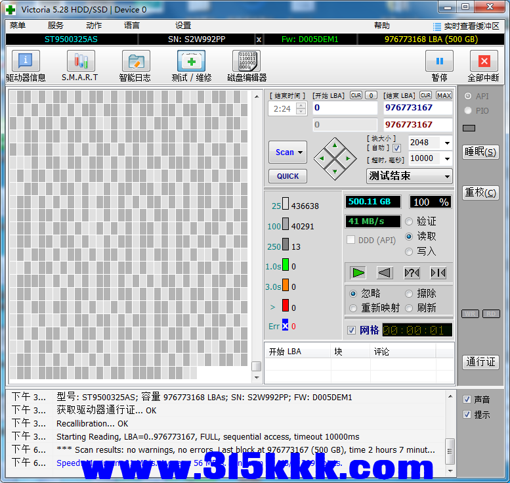Click the 通行证 passport button
The height and width of the screenshot is (483, 510).
tap(480, 362)
